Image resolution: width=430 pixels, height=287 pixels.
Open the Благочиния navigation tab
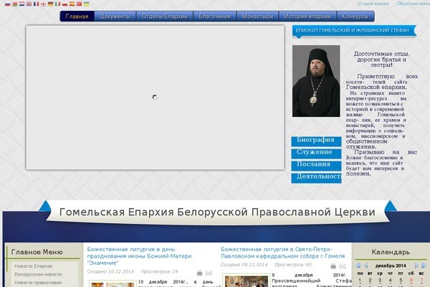[x=214, y=17]
